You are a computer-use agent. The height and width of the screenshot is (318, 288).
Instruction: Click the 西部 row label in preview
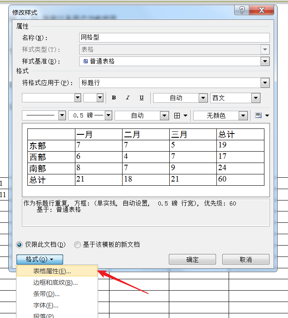(x=51, y=157)
